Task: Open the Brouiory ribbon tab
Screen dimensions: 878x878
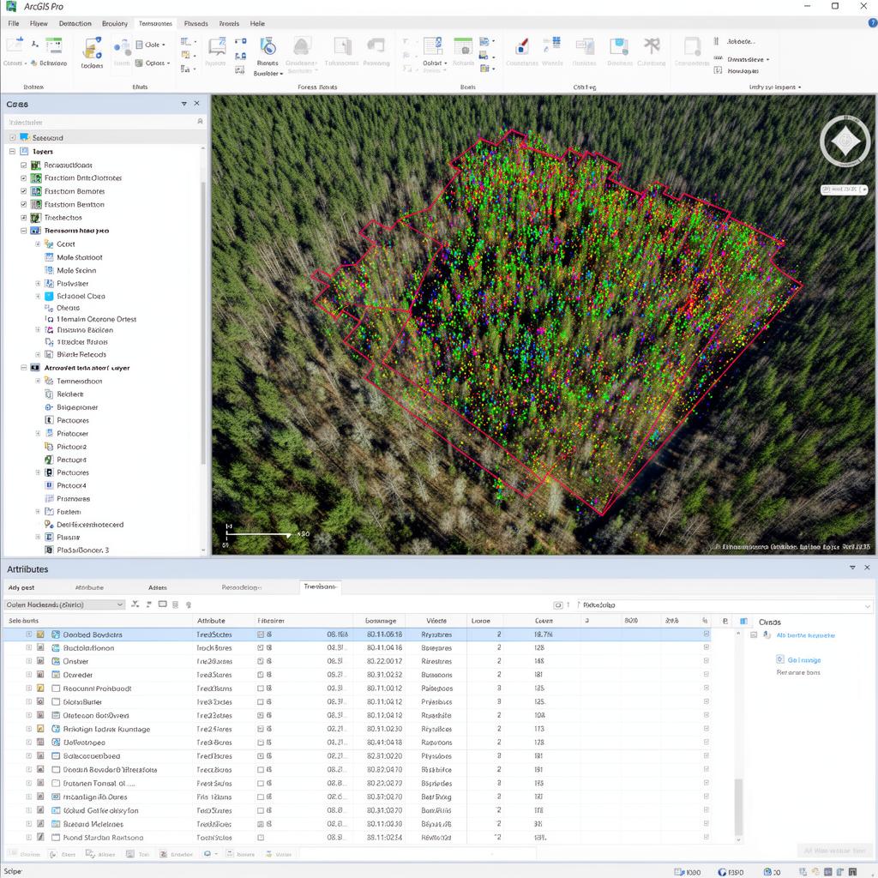Action: [x=115, y=23]
